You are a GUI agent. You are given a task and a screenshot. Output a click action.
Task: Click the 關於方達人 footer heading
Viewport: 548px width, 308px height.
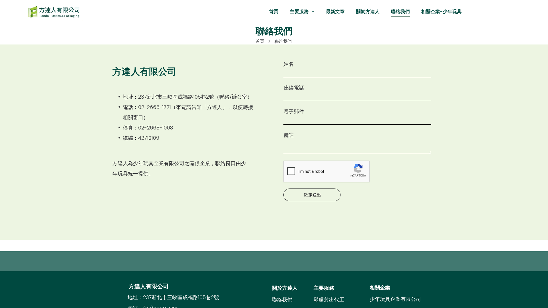(285, 288)
